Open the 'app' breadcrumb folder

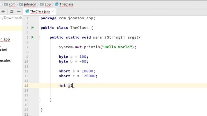(x=48, y=4)
